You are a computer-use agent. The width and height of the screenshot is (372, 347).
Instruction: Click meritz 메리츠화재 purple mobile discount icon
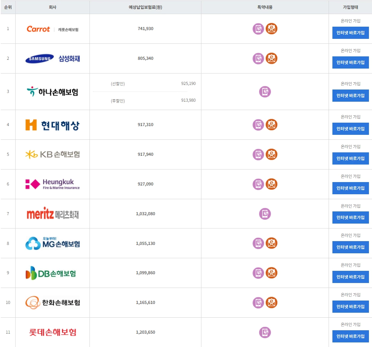tap(265, 214)
